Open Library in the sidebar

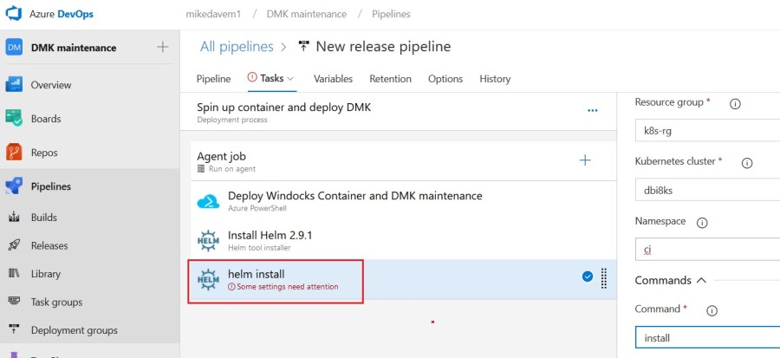coord(45,274)
